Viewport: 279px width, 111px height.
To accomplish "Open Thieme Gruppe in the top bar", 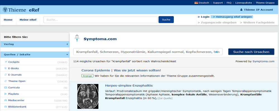I will 265,3.
